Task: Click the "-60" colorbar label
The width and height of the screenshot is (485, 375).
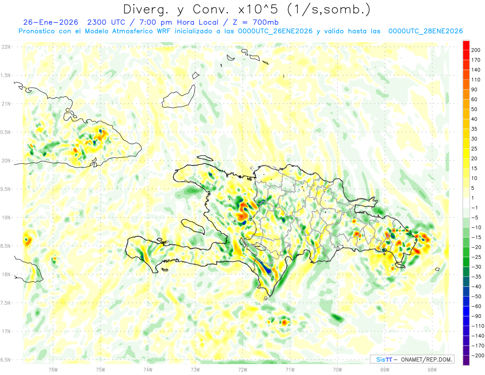Action: coord(476,306)
